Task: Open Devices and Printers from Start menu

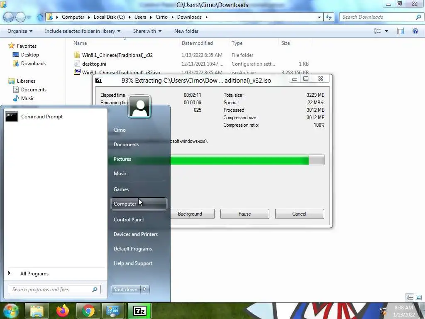Action: (x=139, y=234)
